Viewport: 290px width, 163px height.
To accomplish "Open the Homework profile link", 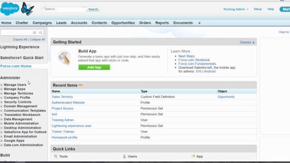I will click(x=64, y=138).
